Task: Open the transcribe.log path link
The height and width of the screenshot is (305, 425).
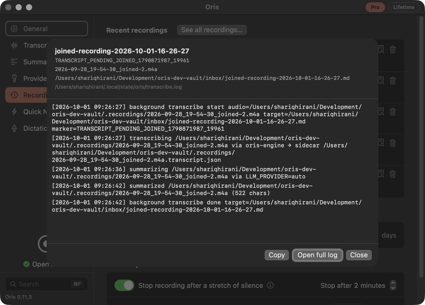Action: tap(118, 87)
